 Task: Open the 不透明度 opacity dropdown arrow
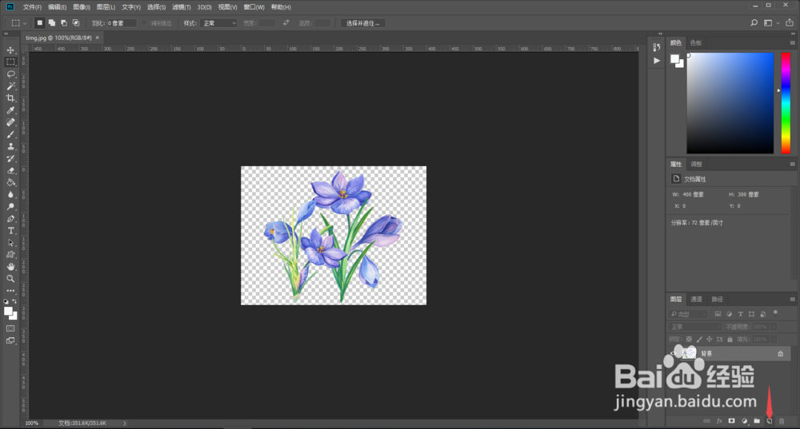(x=774, y=327)
